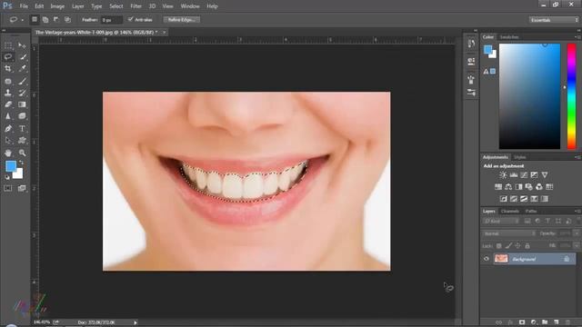Choose Subtract from selection mode

pyautogui.click(x=56, y=20)
